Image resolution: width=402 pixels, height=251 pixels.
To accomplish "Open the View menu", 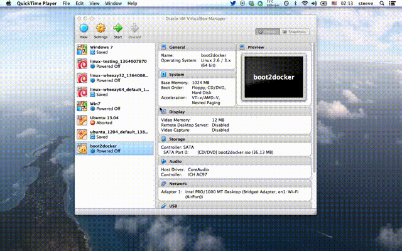I will pos(94,3).
